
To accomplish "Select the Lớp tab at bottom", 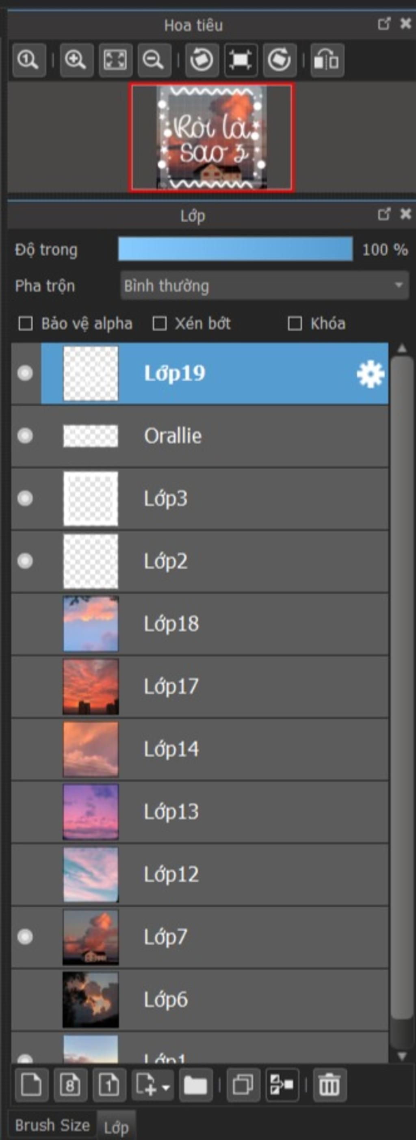I will tap(116, 1127).
